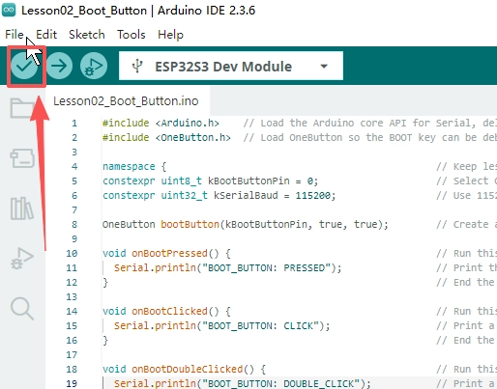Click line number 8 in the gutter
This screenshot has height=389, width=497.
tap(74, 224)
